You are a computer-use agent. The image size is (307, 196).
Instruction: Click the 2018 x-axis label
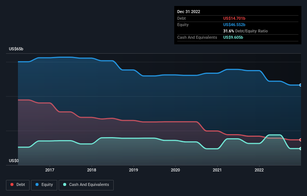point(92,170)
